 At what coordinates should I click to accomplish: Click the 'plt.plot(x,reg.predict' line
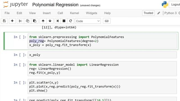(75, 87)
